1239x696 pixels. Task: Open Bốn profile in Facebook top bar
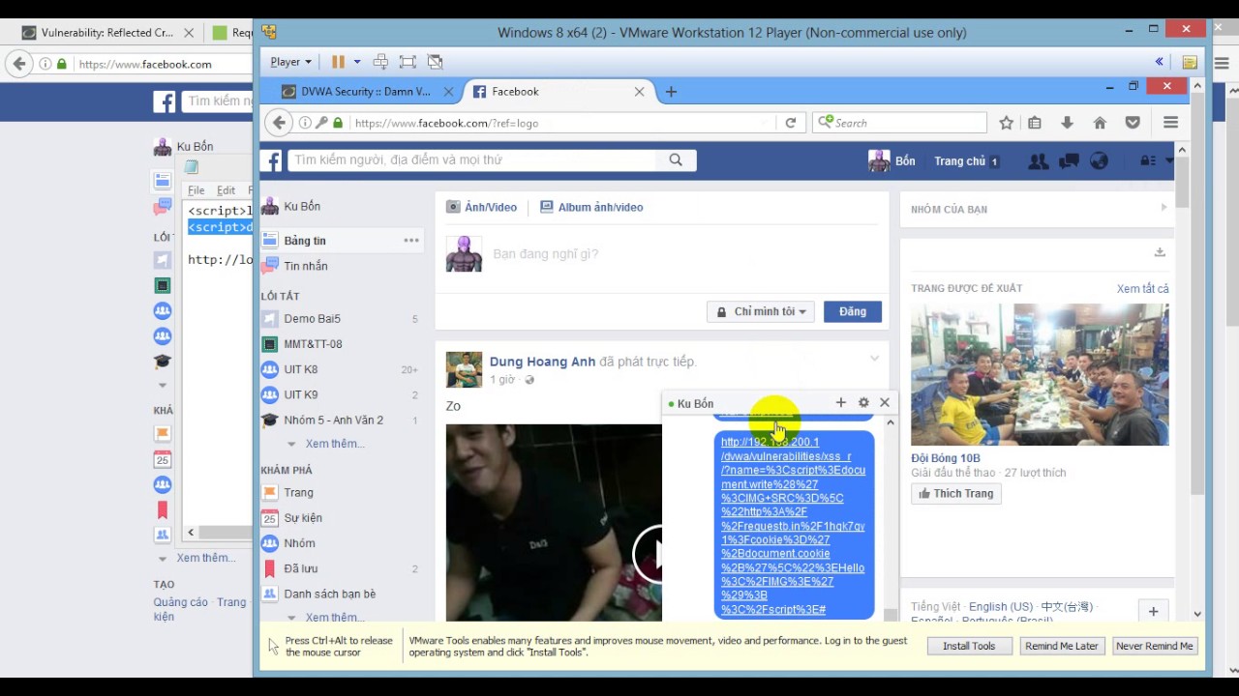pyautogui.click(x=891, y=161)
